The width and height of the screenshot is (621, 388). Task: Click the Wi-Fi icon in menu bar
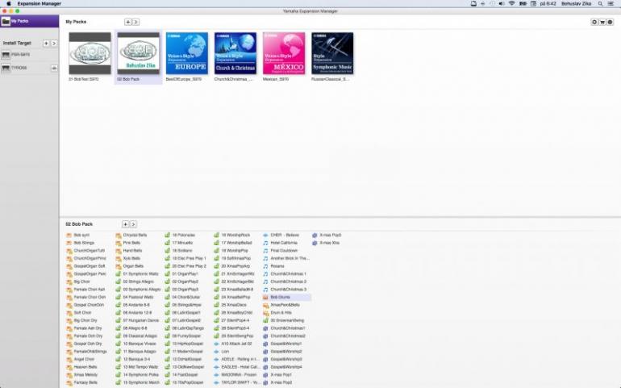point(511,3)
